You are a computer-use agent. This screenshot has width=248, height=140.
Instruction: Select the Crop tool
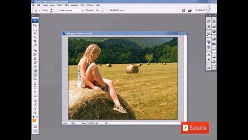coord(35,41)
